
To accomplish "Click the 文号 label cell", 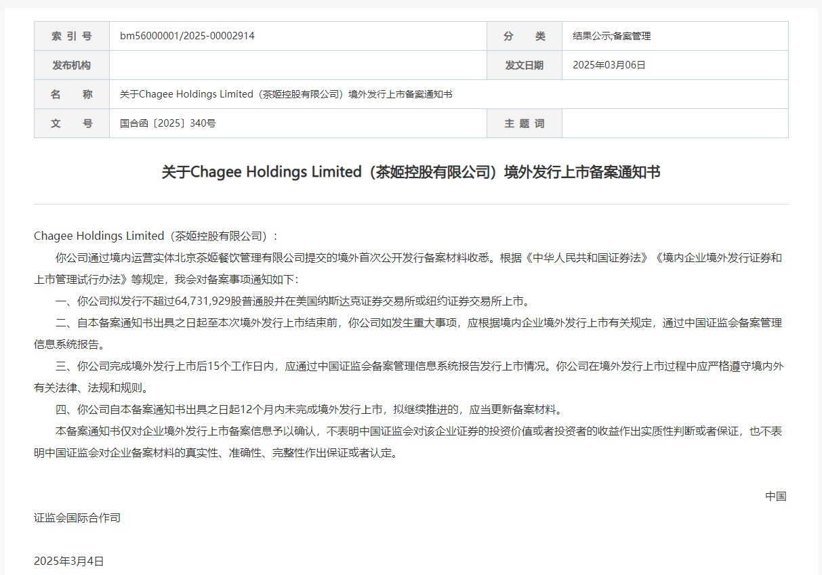I will (x=72, y=123).
